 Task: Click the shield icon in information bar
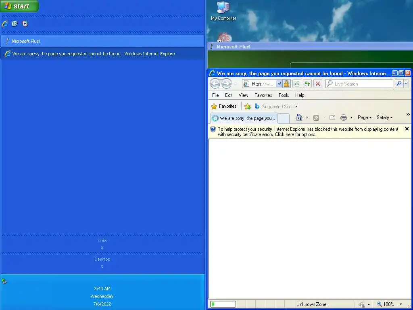point(213,129)
